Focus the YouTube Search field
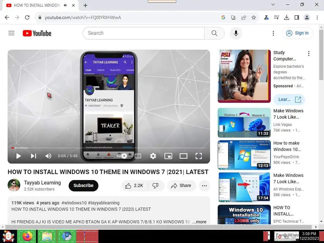Screen dimensions: 324x243 pyautogui.click(x=144, y=33)
